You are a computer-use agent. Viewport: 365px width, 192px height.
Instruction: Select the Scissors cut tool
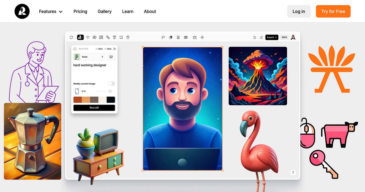[178, 37]
